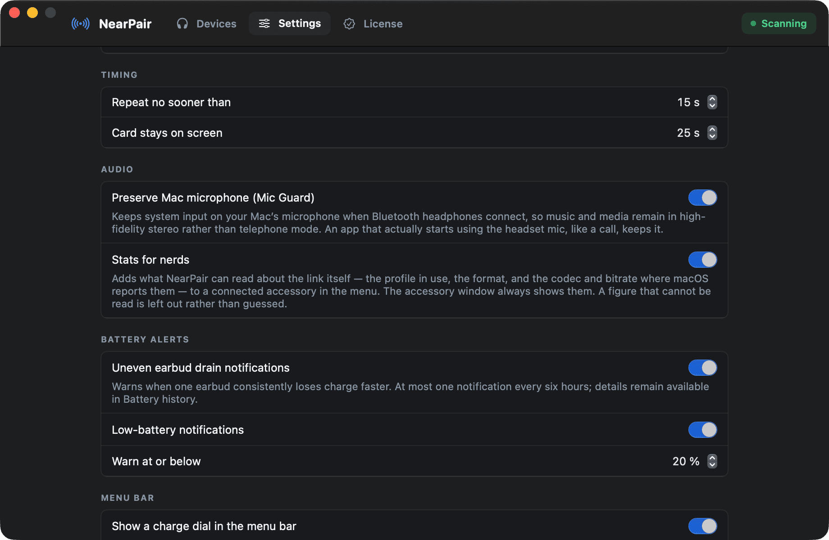Screen dimensions: 829x540
Task: Click the Preserve Mac microphone (Mic Guard) label
Action: 213,198
